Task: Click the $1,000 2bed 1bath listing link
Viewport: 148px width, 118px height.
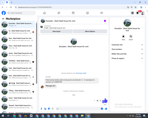Action: tap(54, 28)
